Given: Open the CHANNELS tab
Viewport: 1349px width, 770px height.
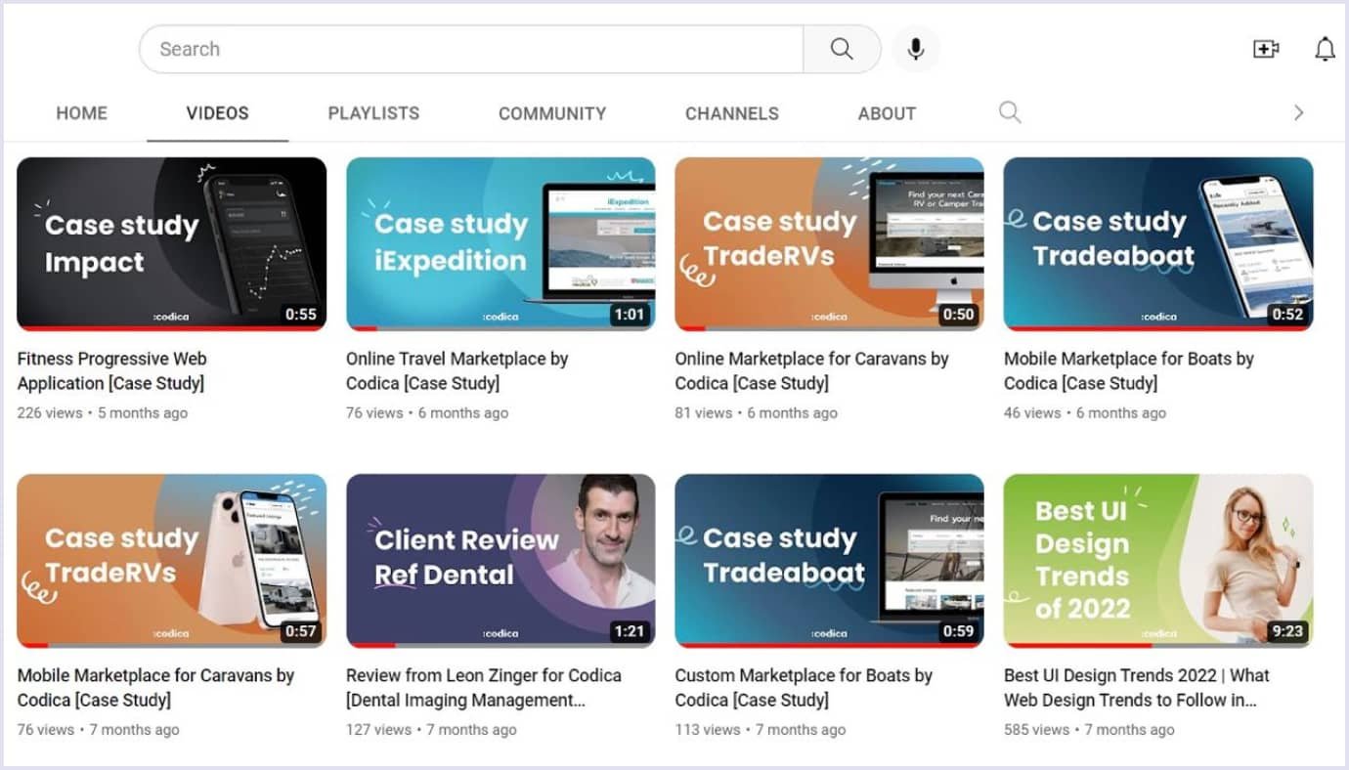Looking at the screenshot, I should pyautogui.click(x=732, y=113).
